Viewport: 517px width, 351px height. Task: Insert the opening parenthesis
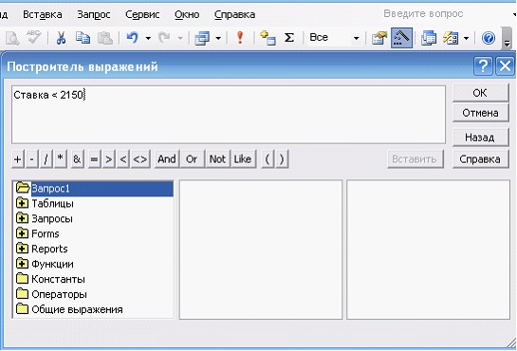268,159
